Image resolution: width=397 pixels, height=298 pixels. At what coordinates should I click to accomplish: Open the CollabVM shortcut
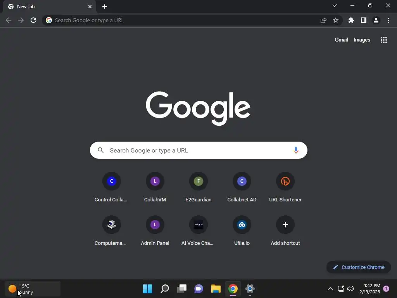155,187
